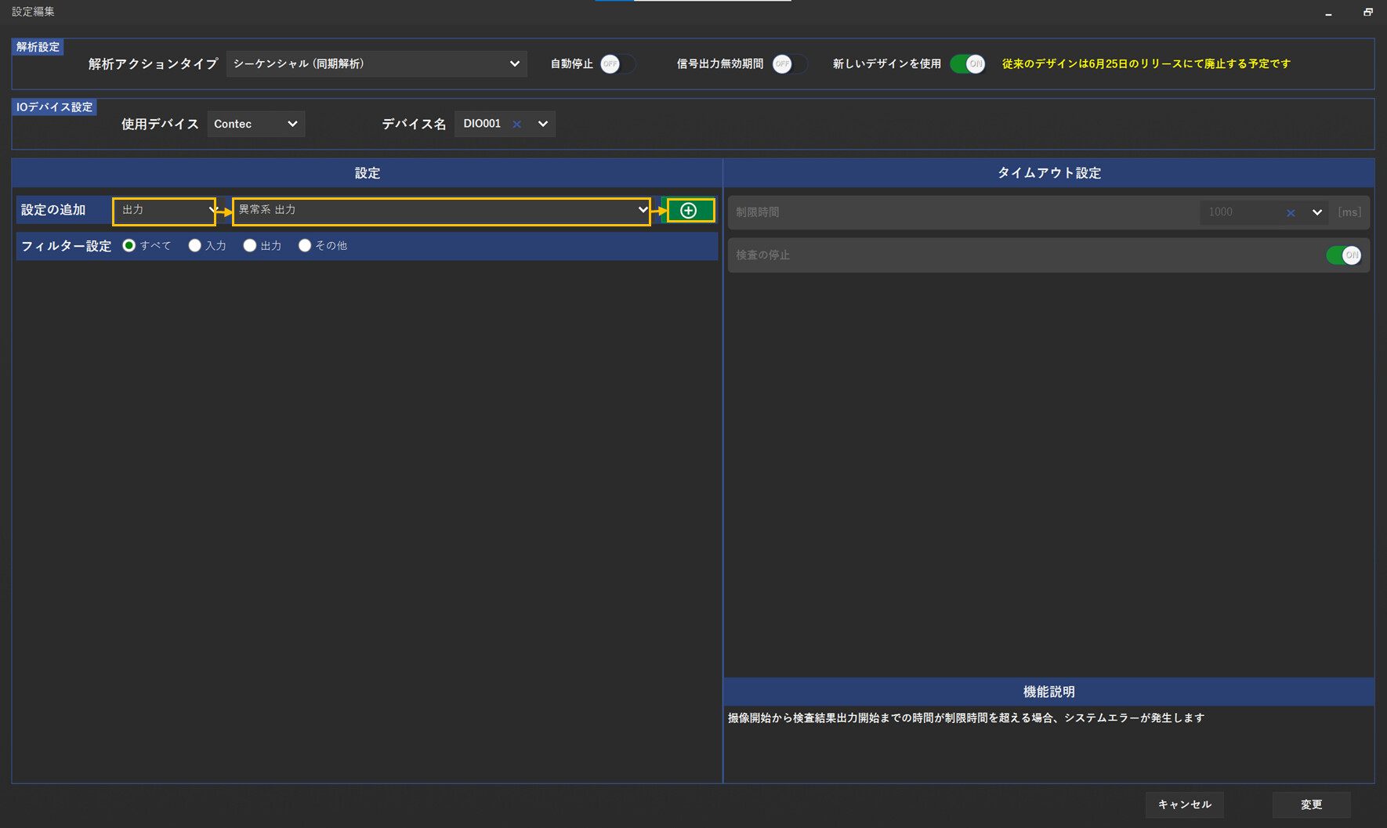Click the 1000 制限時間 input field

(x=1242, y=212)
